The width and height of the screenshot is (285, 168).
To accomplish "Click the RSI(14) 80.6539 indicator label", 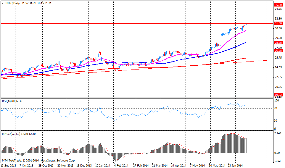I will [12, 101].
